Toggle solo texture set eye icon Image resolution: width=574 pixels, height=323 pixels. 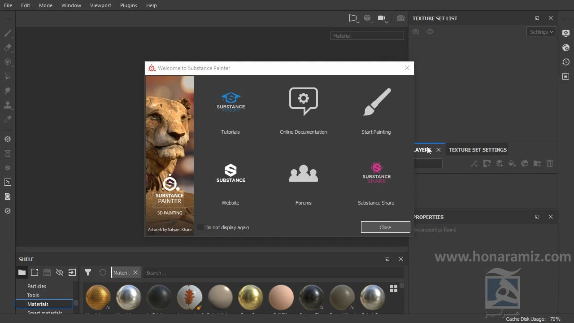point(430,31)
